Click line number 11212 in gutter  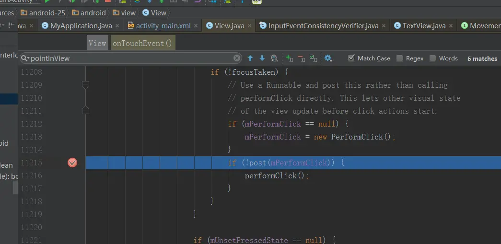point(31,124)
